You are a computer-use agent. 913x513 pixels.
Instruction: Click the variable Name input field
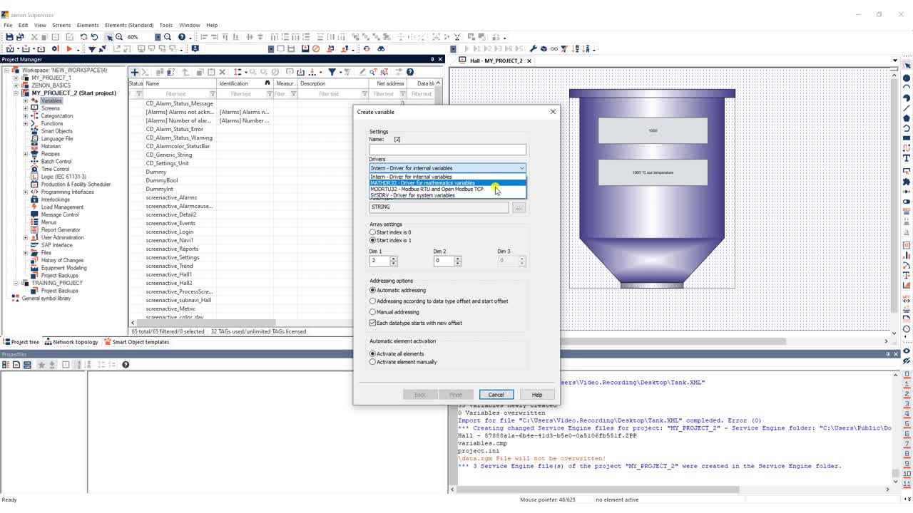pyautogui.click(x=447, y=150)
